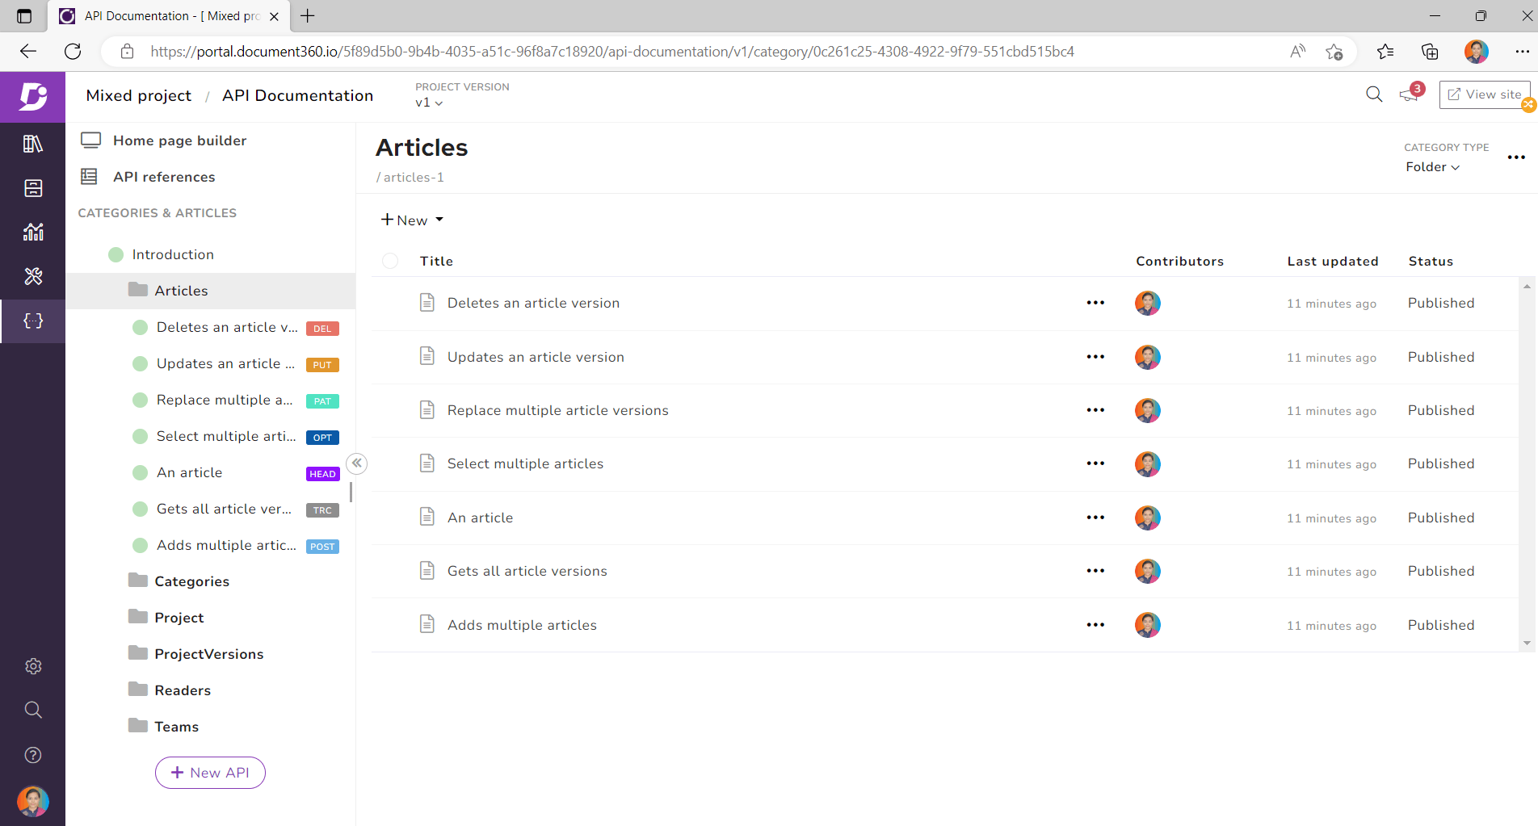Expand the Project folder in the tree
This screenshot has height=826, width=1538.
(x=166, y=618)
